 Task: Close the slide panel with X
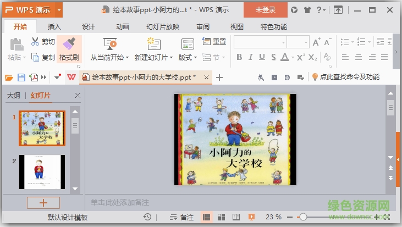click(x=78, y=96)
